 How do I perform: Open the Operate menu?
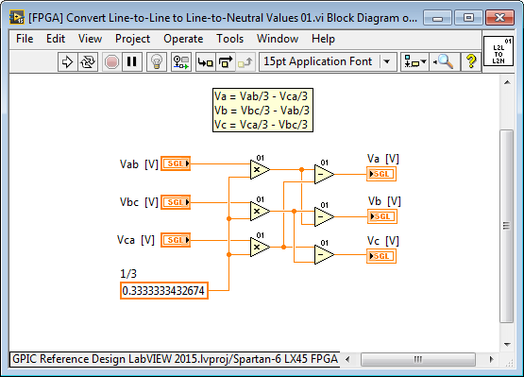(183, 39)
